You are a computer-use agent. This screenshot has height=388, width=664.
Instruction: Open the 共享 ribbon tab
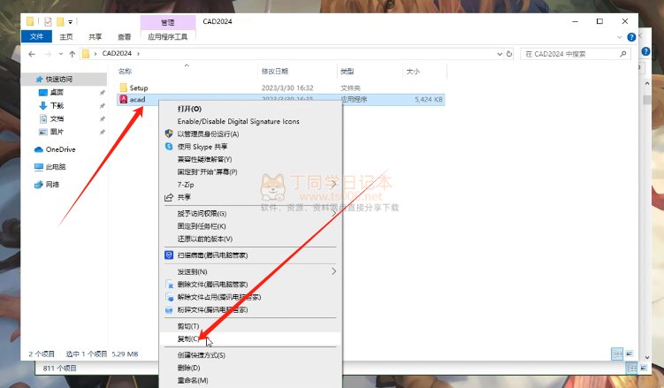click(95, 37)
